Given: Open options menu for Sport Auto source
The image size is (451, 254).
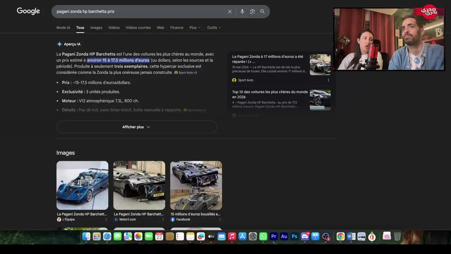Looking at the screenshot, I should coord(328,80).
